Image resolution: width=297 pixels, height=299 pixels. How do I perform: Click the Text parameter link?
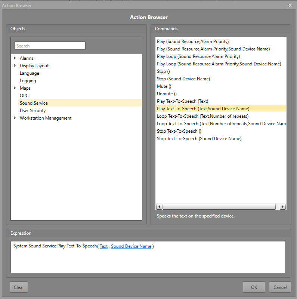coord(103,246)
